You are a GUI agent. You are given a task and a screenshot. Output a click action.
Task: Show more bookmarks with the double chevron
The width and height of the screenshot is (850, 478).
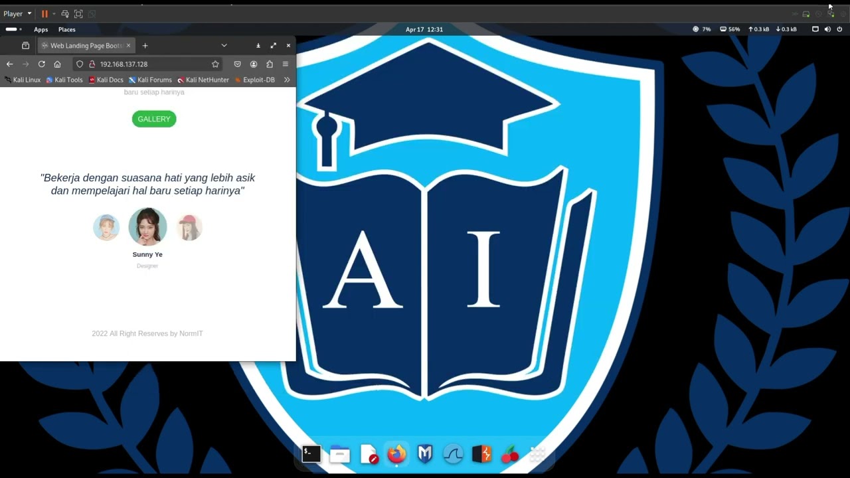tap(286, 80)
